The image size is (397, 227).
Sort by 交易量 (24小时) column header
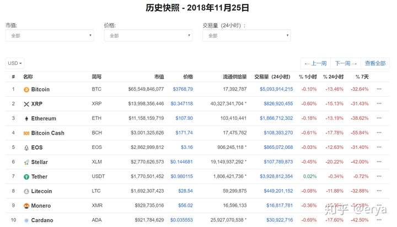pos(272,77)
